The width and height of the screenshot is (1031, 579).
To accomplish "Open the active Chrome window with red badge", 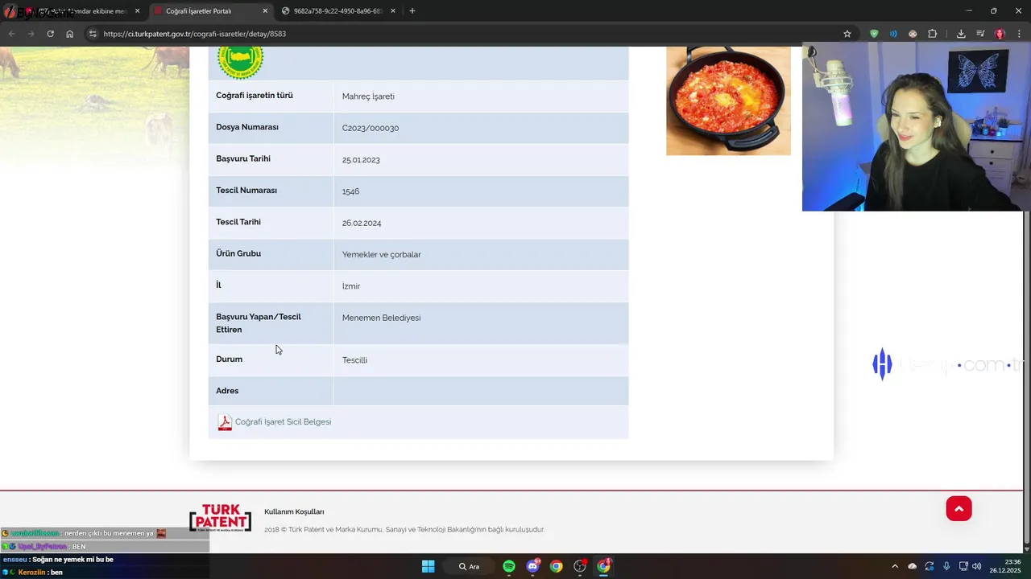I will [x=603, y=566].
